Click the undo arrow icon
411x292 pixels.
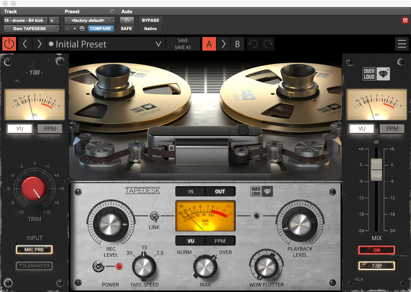click(253, 44)
